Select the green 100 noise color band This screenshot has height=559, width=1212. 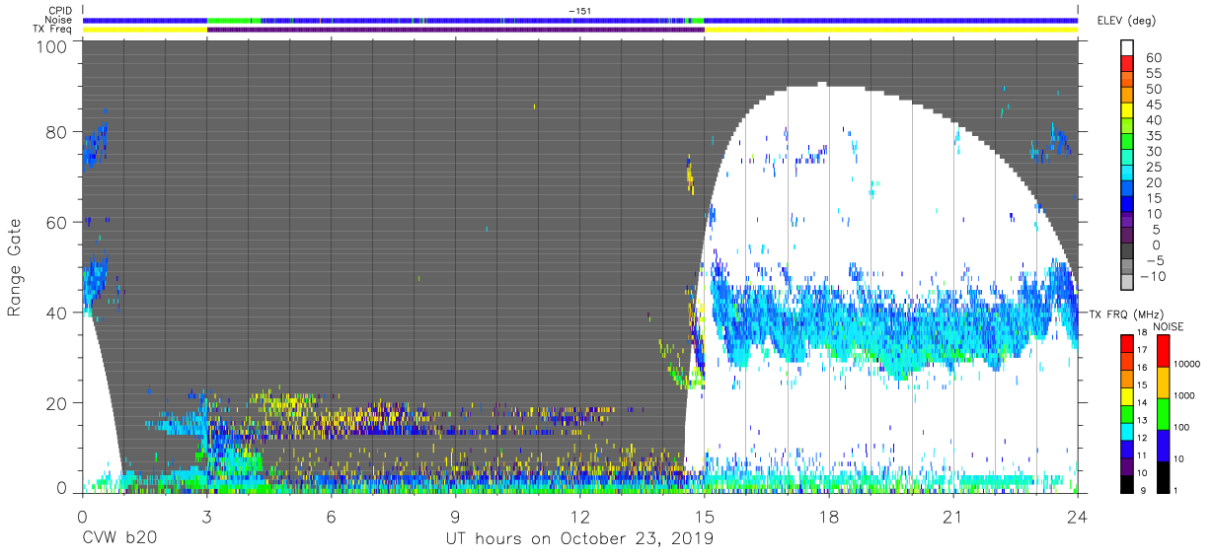click(x=1161, y=412)
